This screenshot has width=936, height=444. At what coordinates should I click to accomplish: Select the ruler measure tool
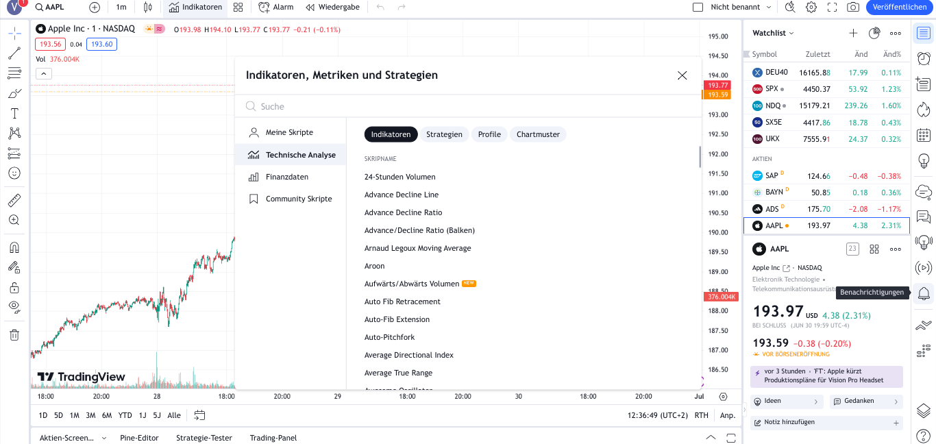click(14, 201)
